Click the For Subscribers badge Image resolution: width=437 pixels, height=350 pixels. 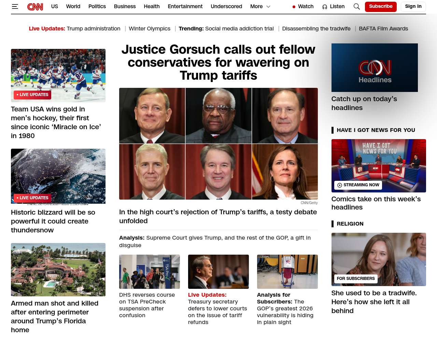[356, 279]
